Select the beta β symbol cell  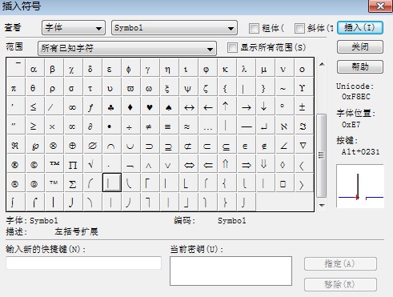[x=54, y=67]
